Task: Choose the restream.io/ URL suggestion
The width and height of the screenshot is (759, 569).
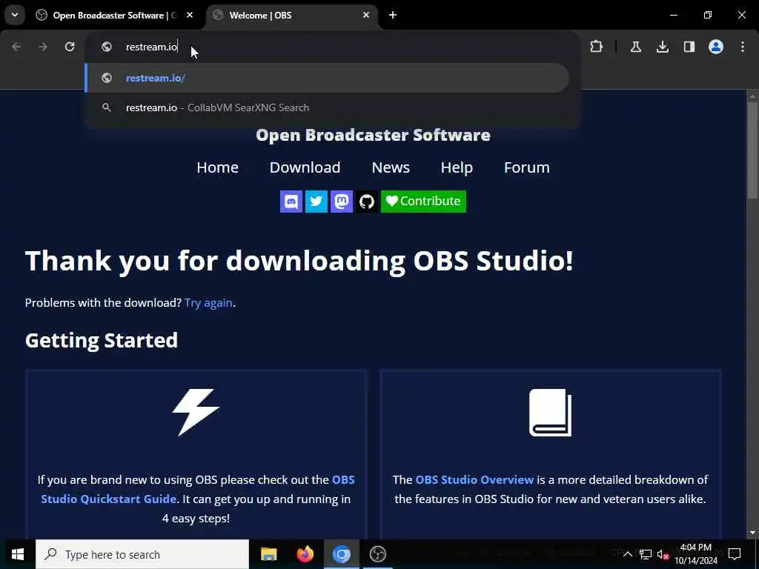Action: [x=327, y=78]
